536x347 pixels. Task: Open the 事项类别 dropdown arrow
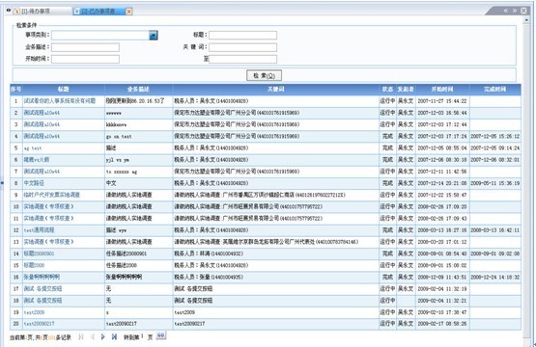coord(154,35)
